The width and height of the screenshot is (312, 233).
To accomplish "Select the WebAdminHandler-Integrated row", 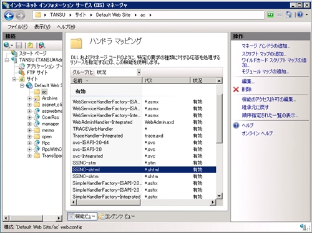I will pyautogui.click(x=144, y=122).
